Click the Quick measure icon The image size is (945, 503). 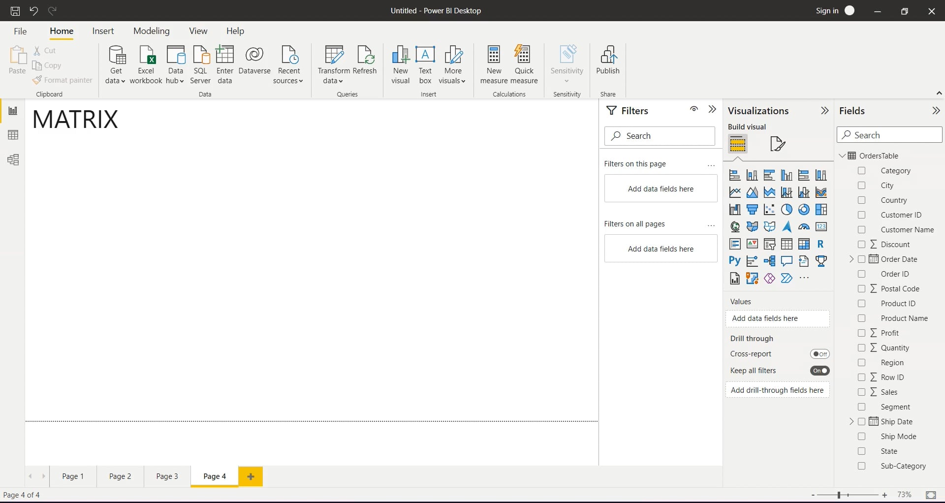pyautogui.click(x=524, y=64)
